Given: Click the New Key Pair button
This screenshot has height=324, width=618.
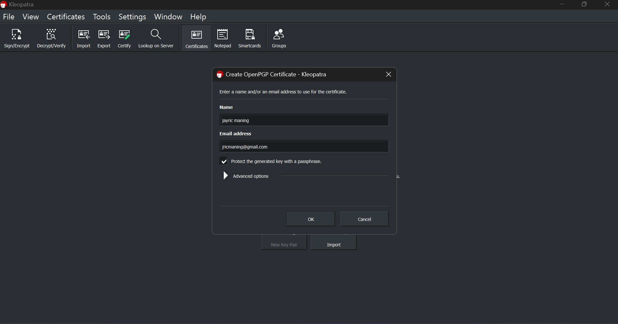Looking at the screenshot, I should [x=284, y=243].
